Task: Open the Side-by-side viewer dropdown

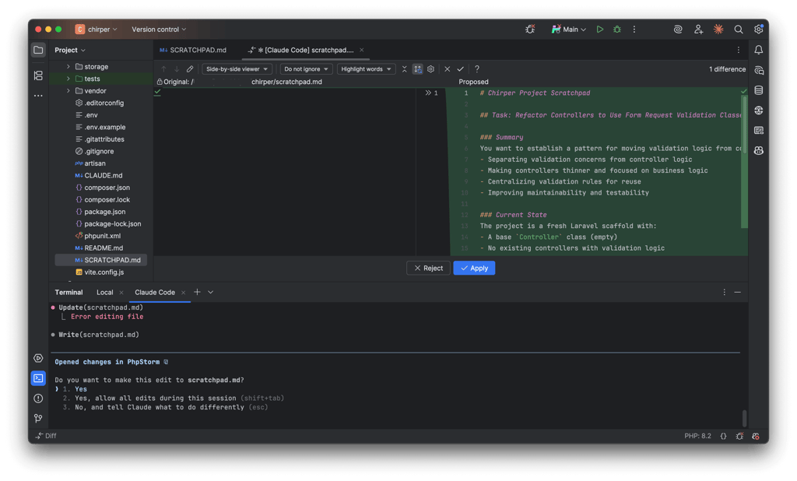Action: [x=237, y=69]
